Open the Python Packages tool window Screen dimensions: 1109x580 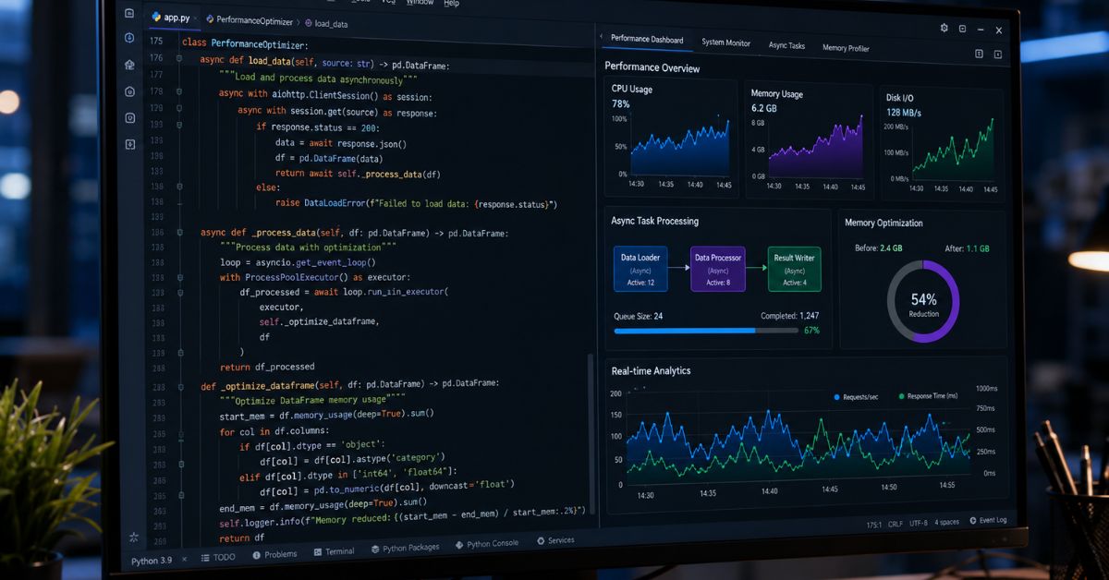coord(405,548)
